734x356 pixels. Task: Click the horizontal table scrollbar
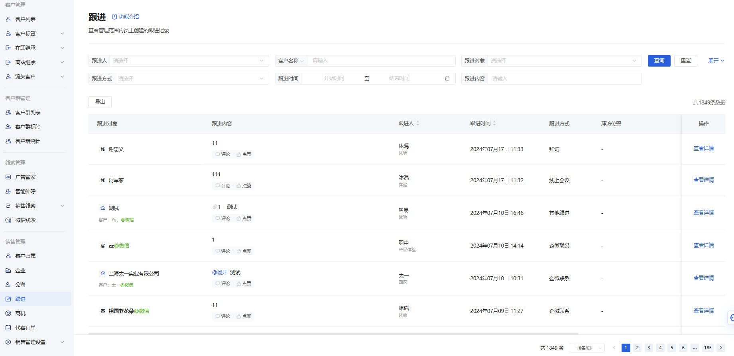pyautogui.click(x=333, y=333)
